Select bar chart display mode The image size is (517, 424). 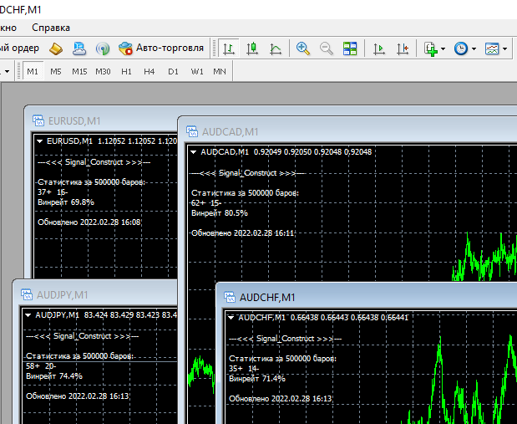click(229, 49)
